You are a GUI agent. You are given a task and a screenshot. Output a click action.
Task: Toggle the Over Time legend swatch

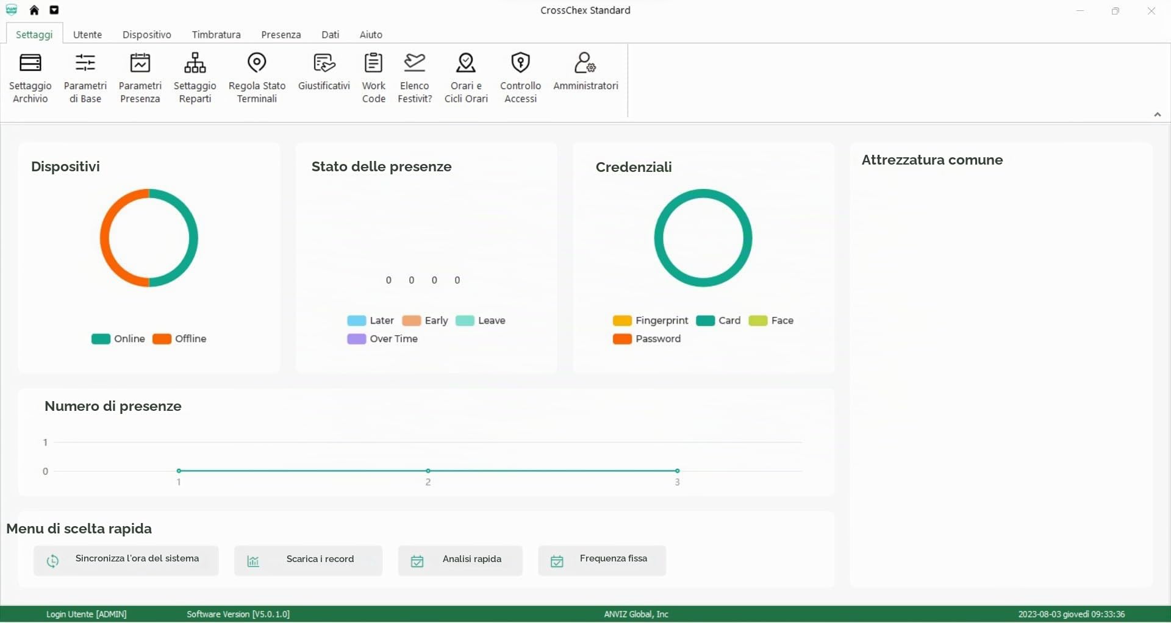point(356,339)
